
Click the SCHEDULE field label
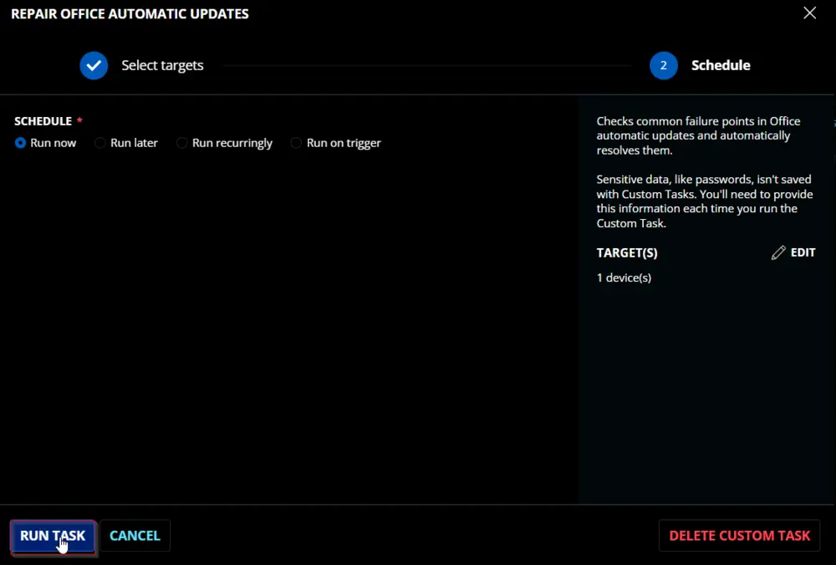point(43,121)
